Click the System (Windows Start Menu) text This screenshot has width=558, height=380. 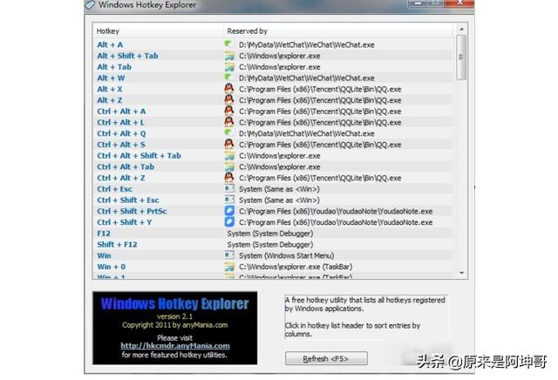(287, 255)
